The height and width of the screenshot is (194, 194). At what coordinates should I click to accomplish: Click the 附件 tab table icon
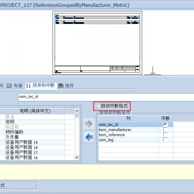coord(61,86)
